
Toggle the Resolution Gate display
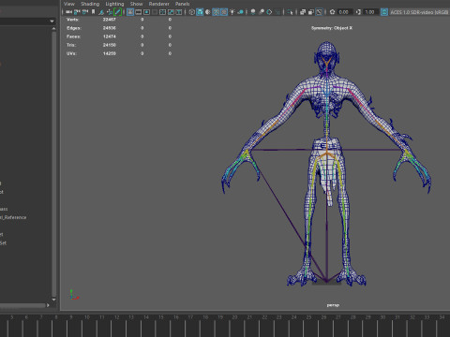(146, 12)
